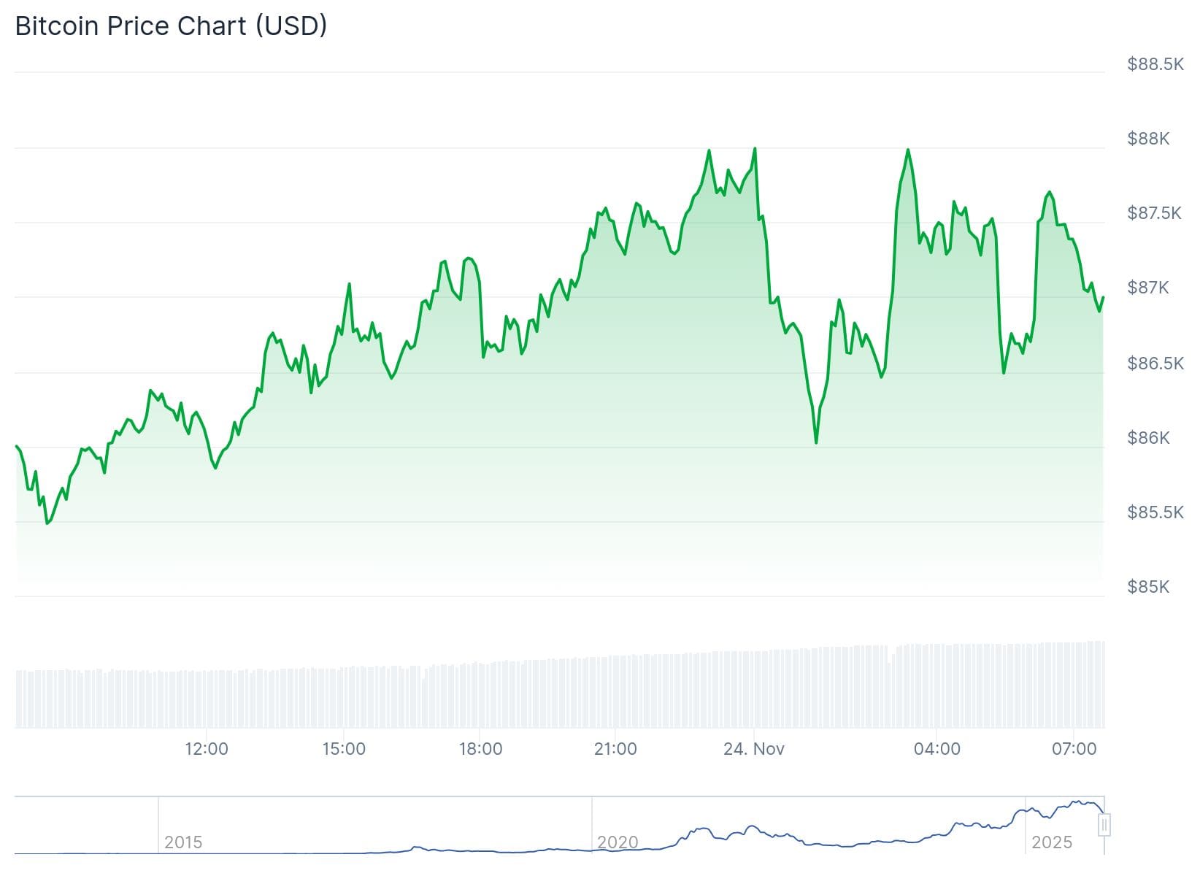Select the "24. Nov" date label

pos(754,749)
